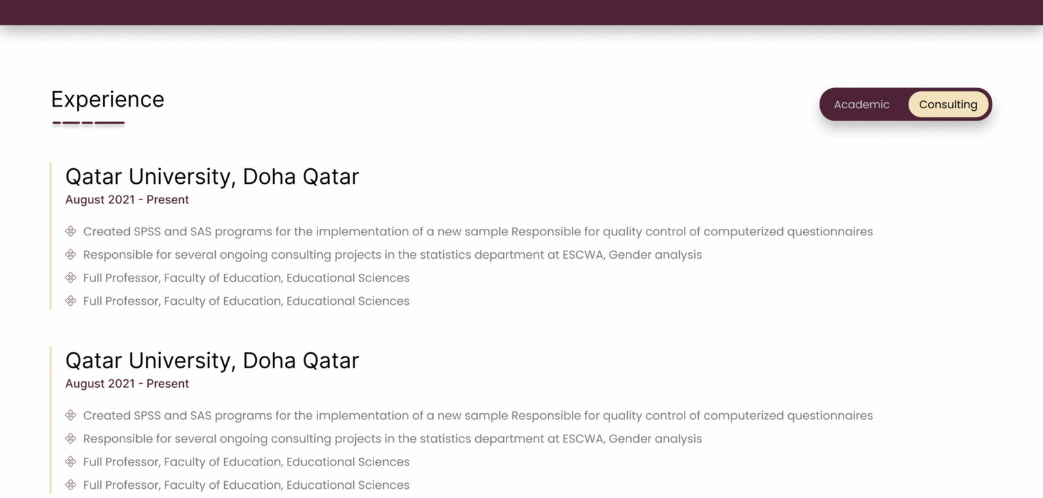Select the Consulting experience toggle option
This screenshot has width=1043, height=498.
coord(948,104)
